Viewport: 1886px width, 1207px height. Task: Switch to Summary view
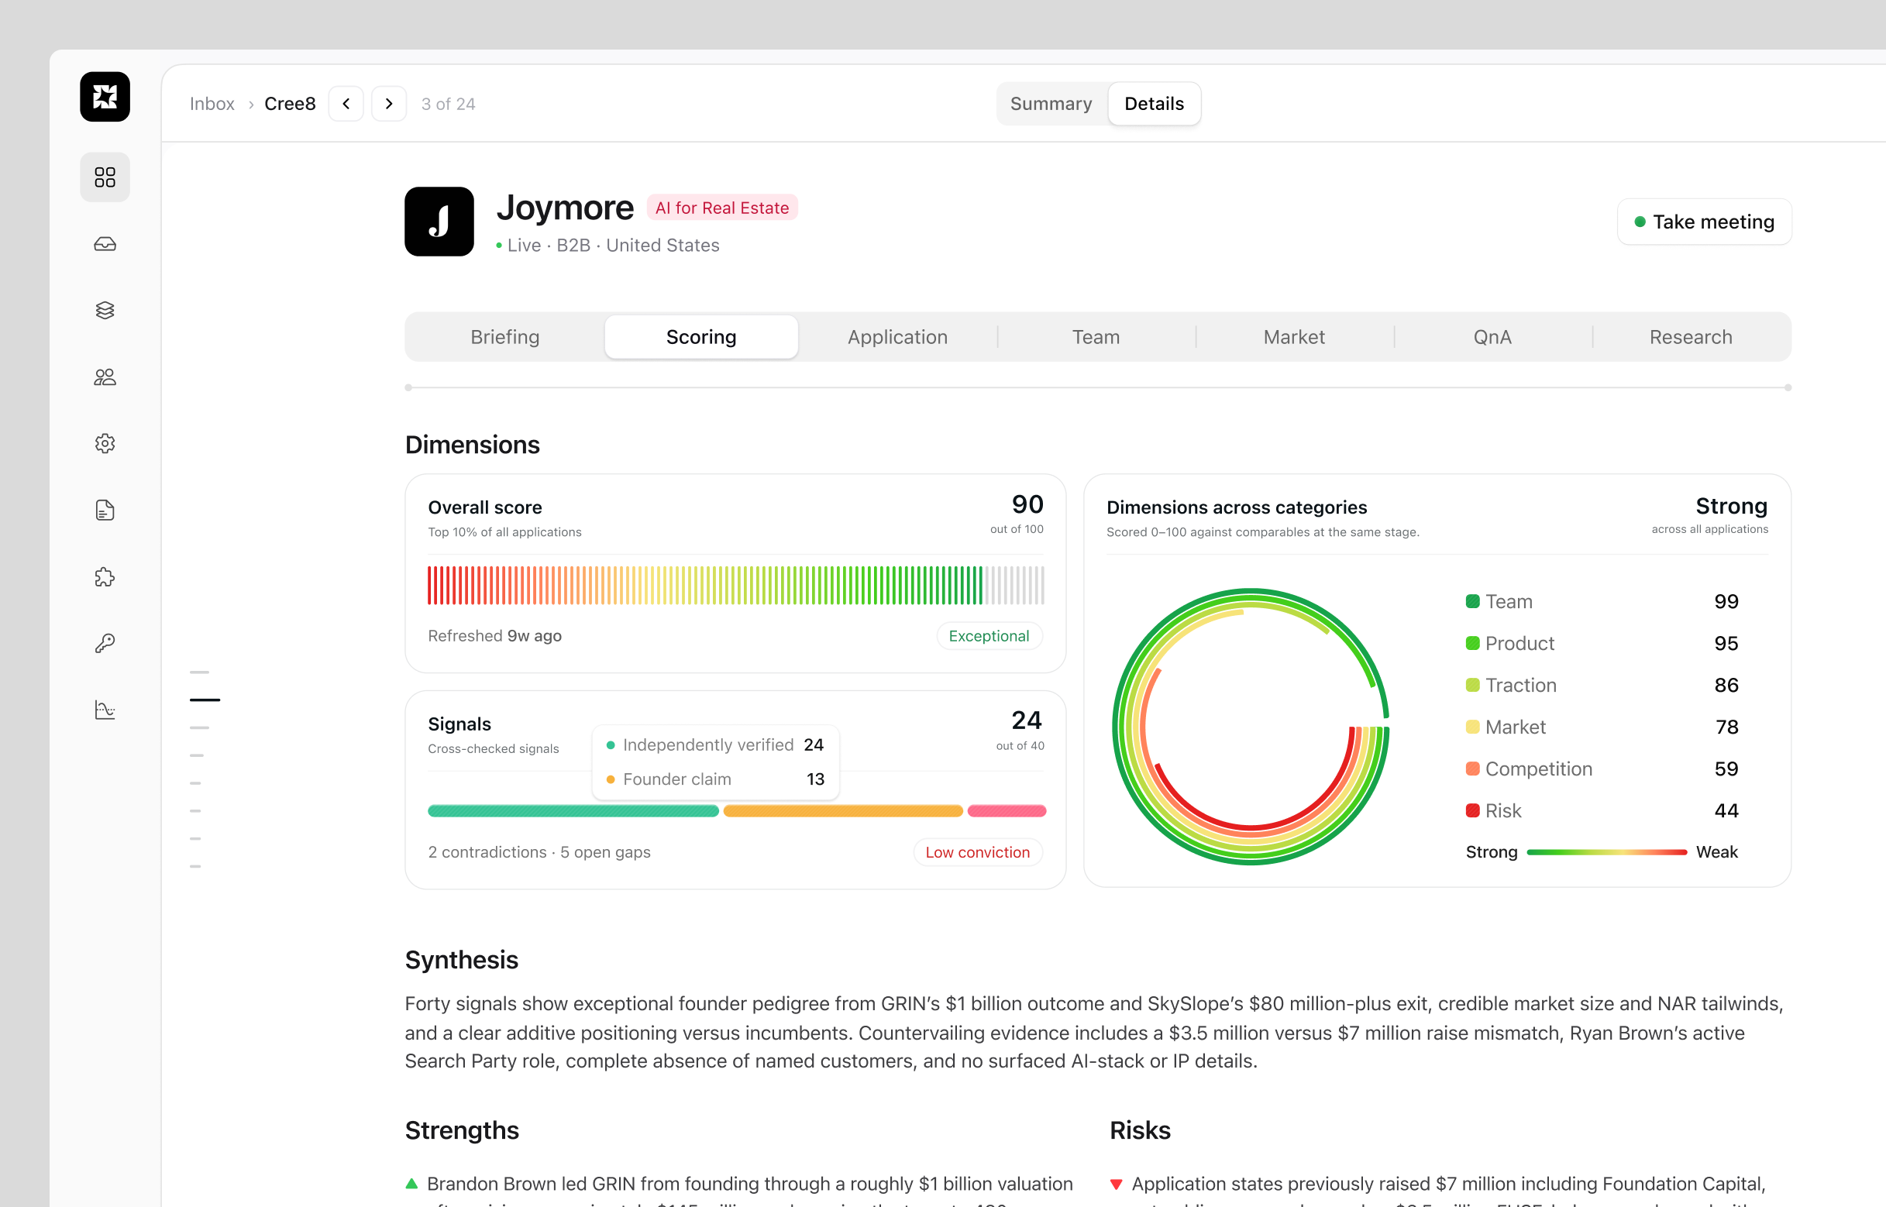tap(1051, 104)
